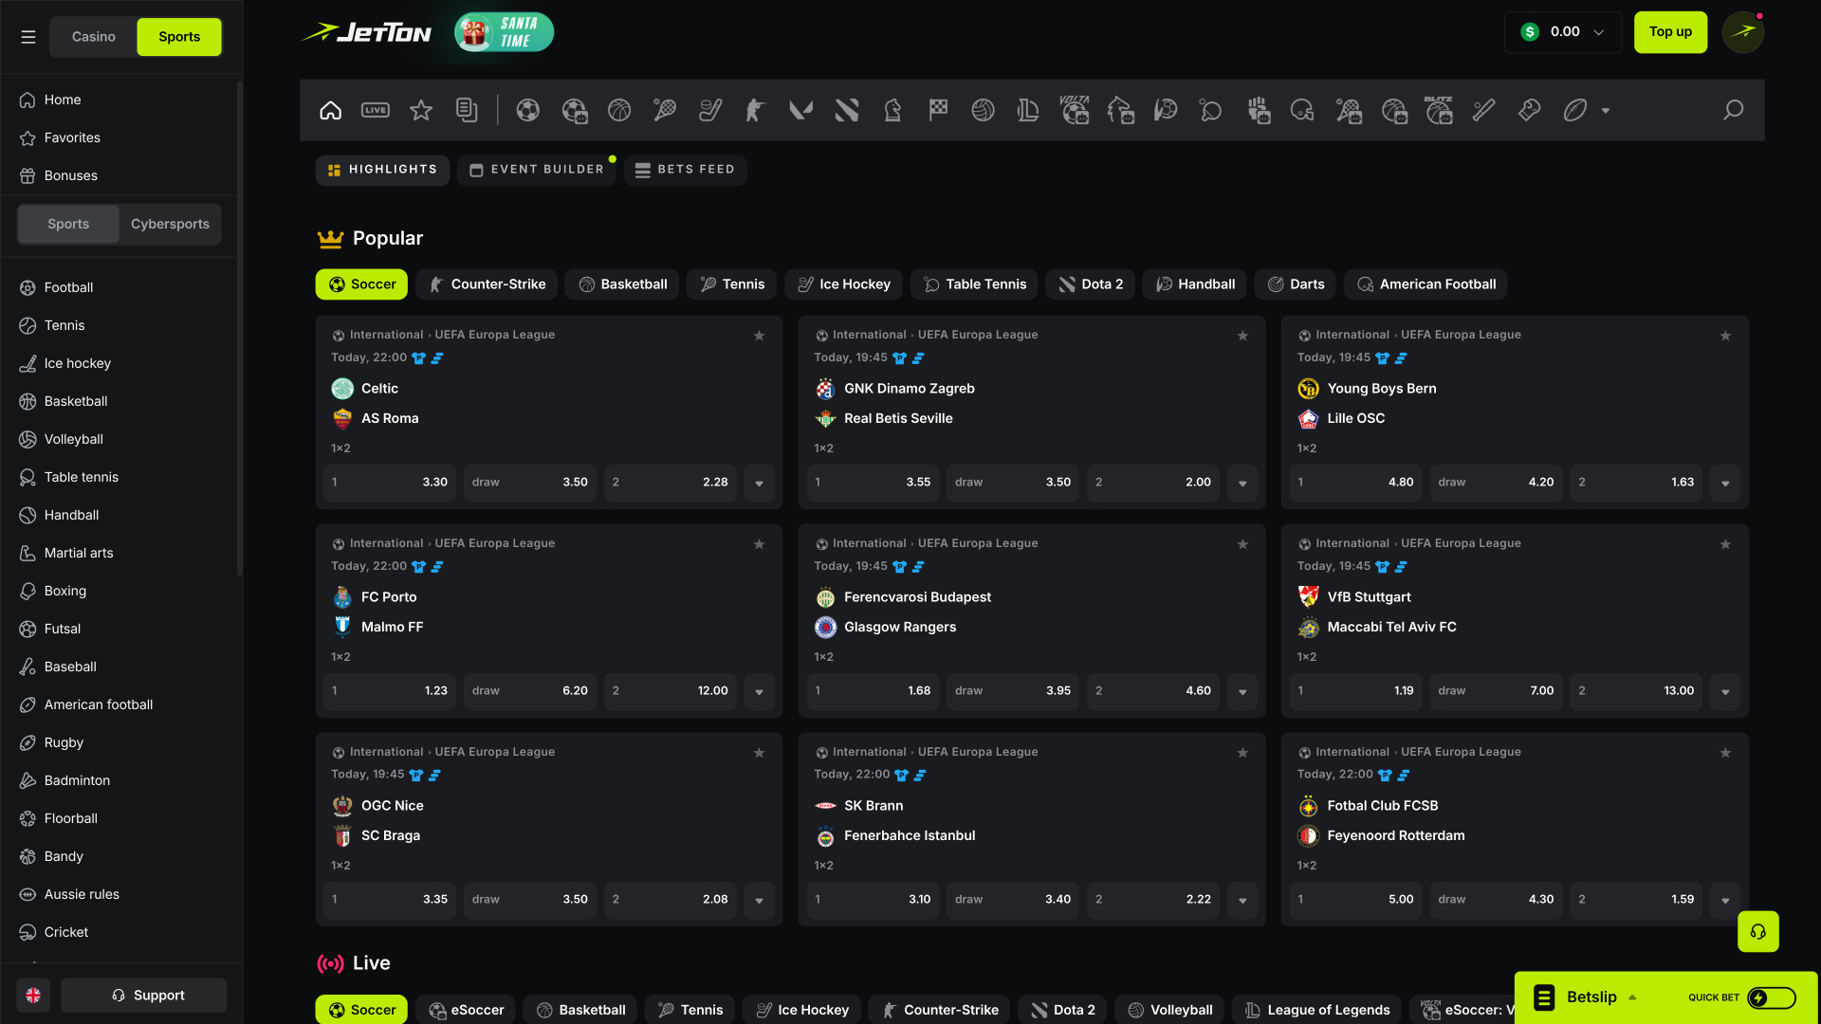Click the favorites star icon in the toolbar
The width and height of the screenshot is (1821, 1024).
421,110
